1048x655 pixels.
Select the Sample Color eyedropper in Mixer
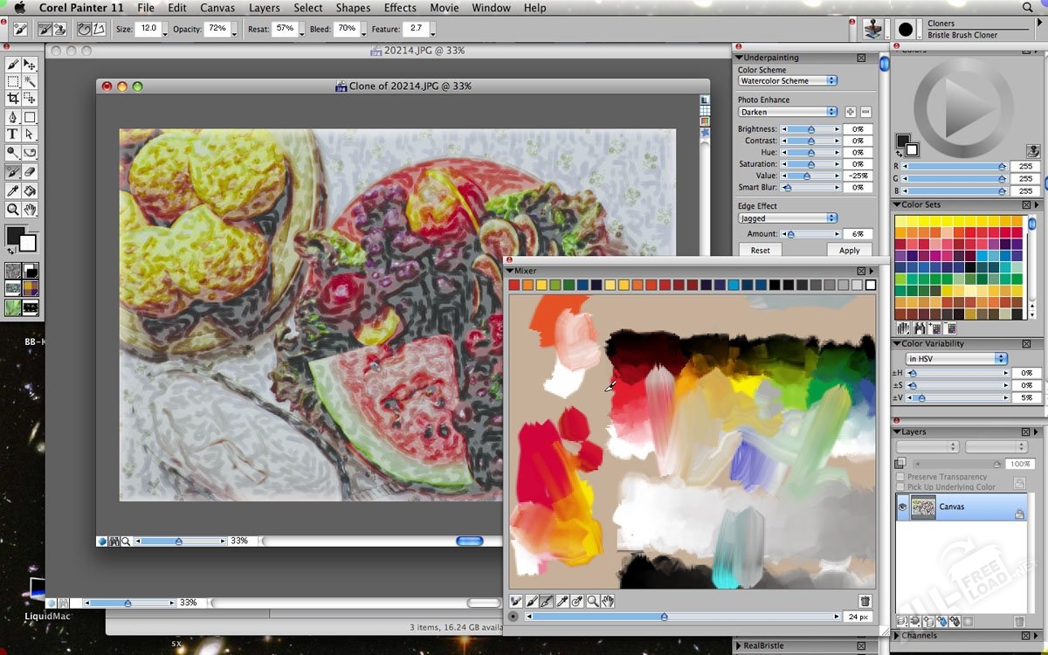click(x=562, y=601)
